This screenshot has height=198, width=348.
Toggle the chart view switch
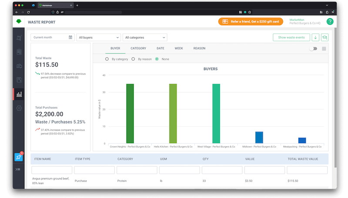313,49
